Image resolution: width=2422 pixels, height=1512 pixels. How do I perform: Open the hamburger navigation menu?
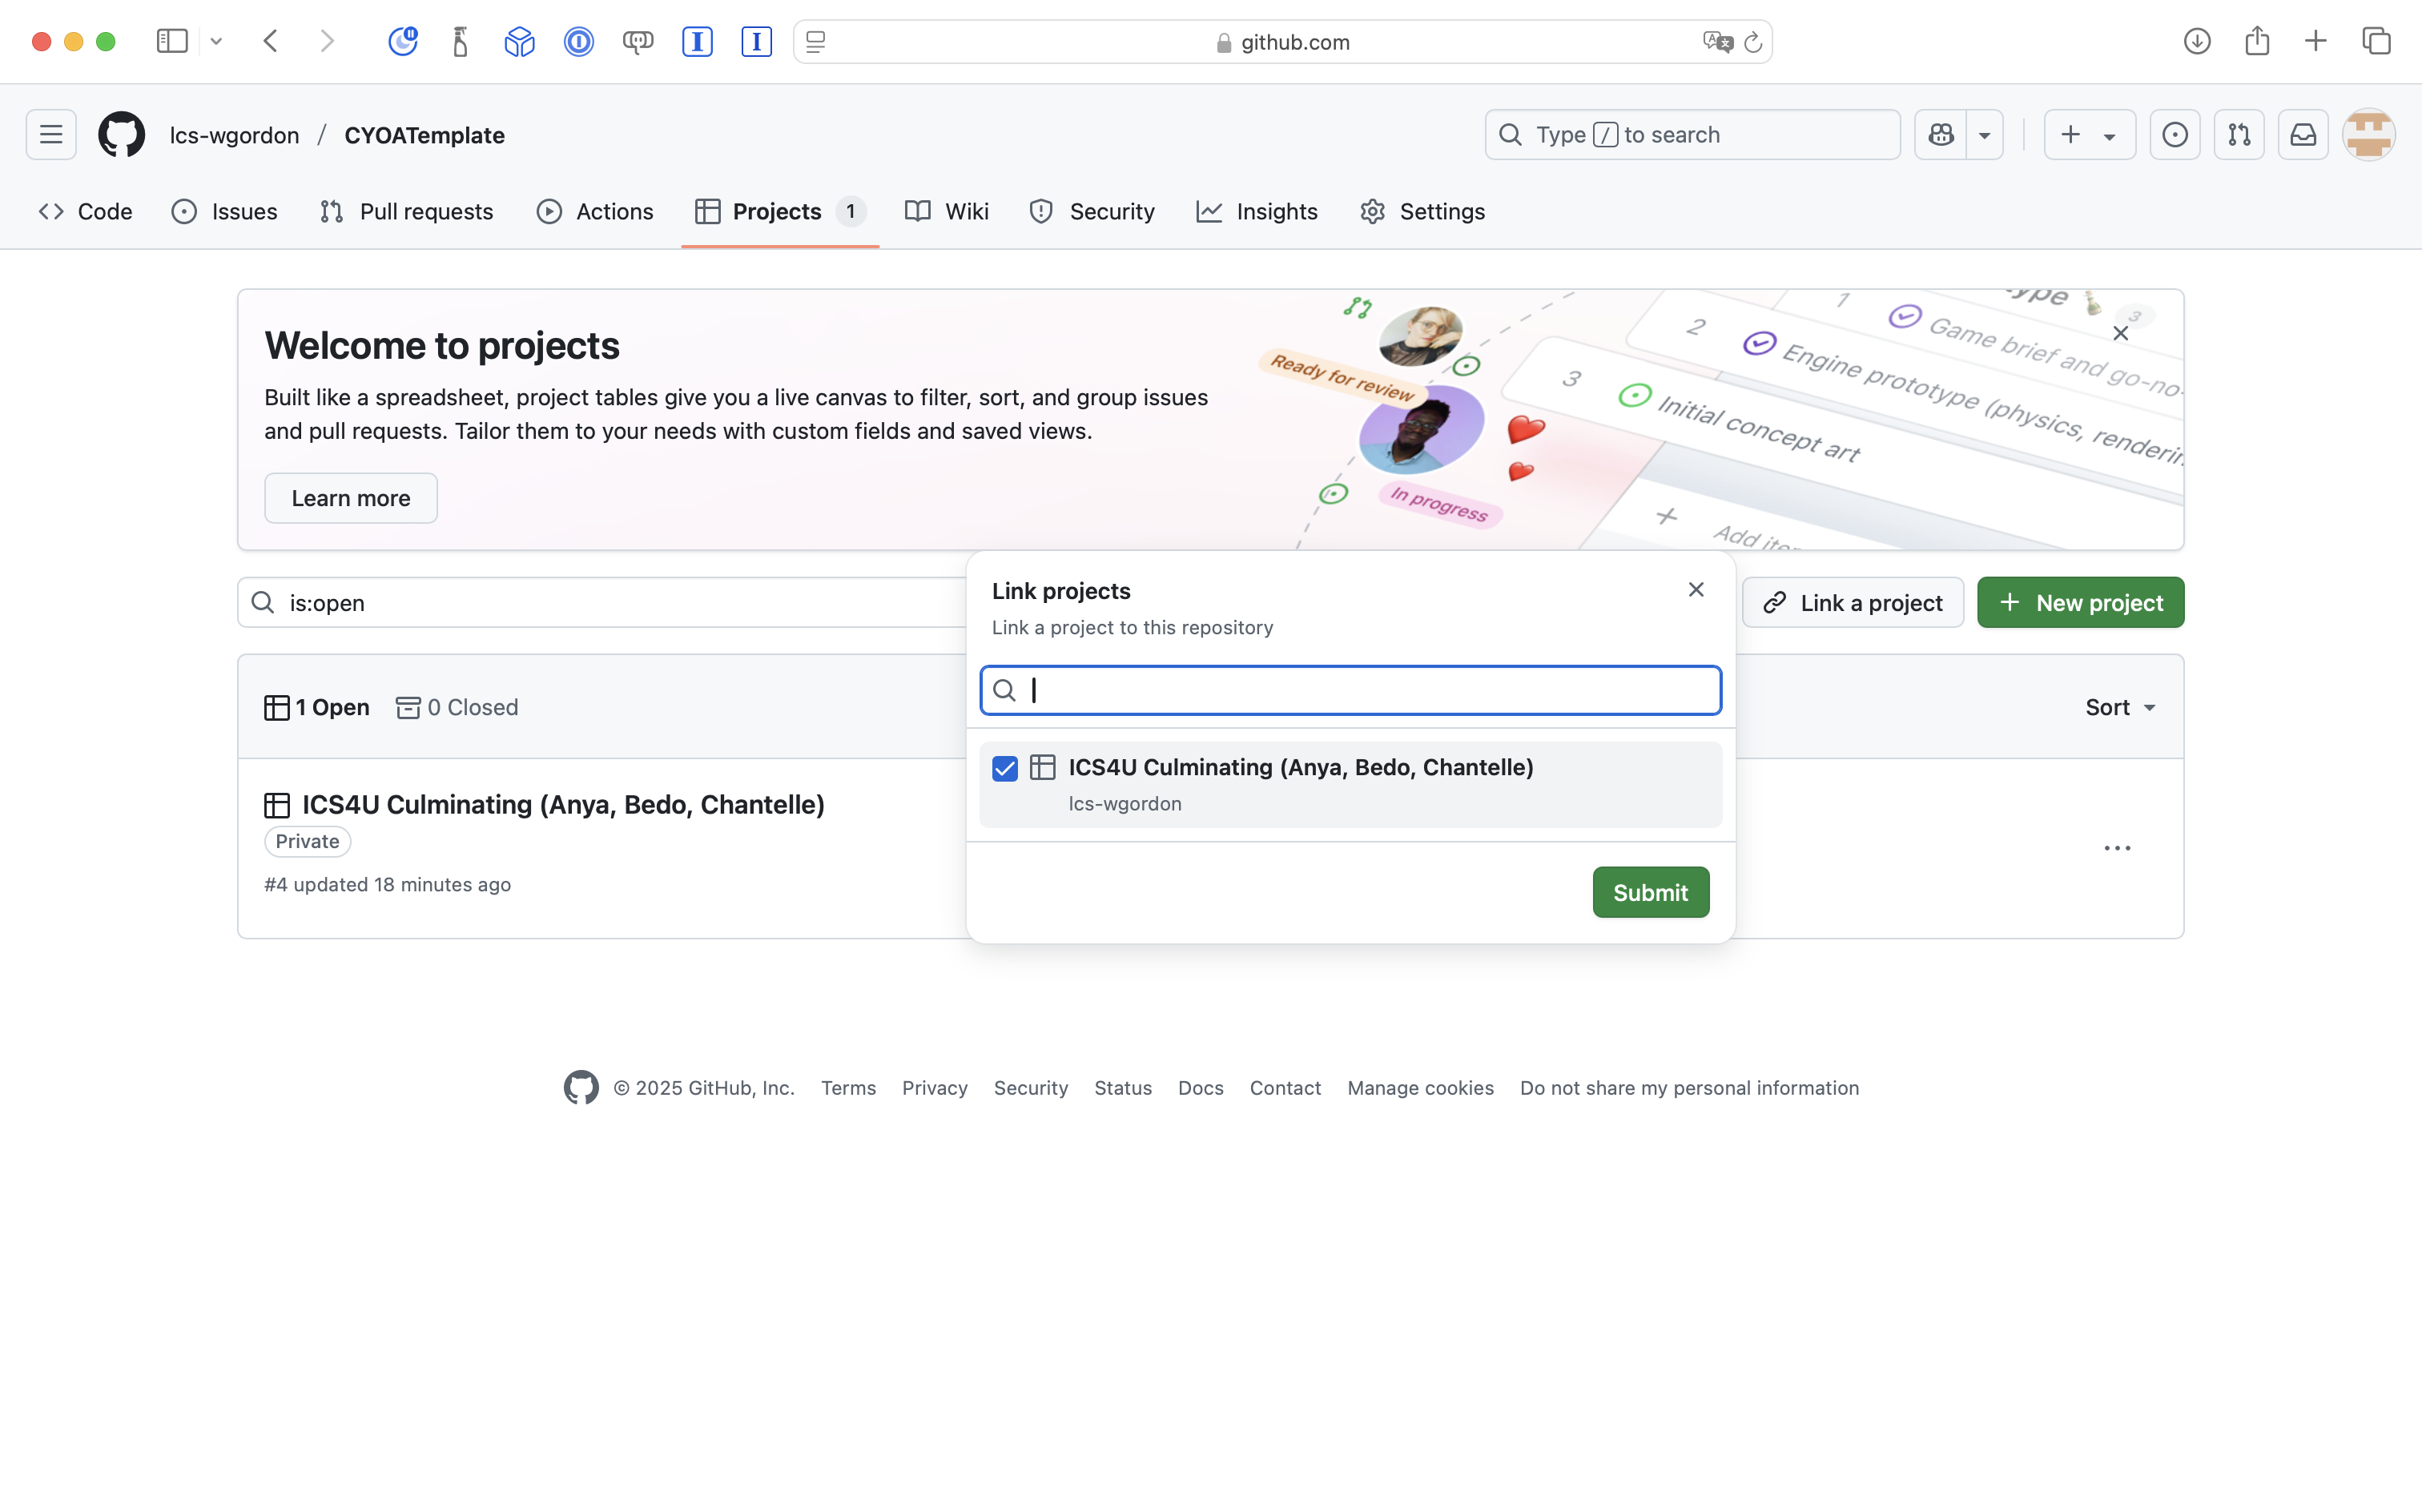(x=51, y=135)
